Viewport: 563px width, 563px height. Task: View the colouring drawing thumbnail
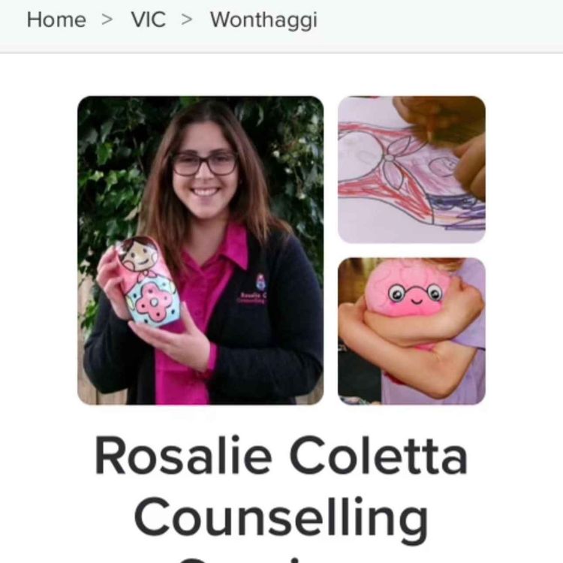tap(411, 170)
